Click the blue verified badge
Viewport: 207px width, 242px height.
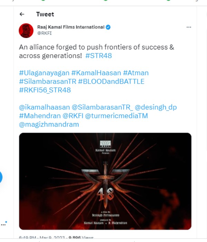coord(108,27)
